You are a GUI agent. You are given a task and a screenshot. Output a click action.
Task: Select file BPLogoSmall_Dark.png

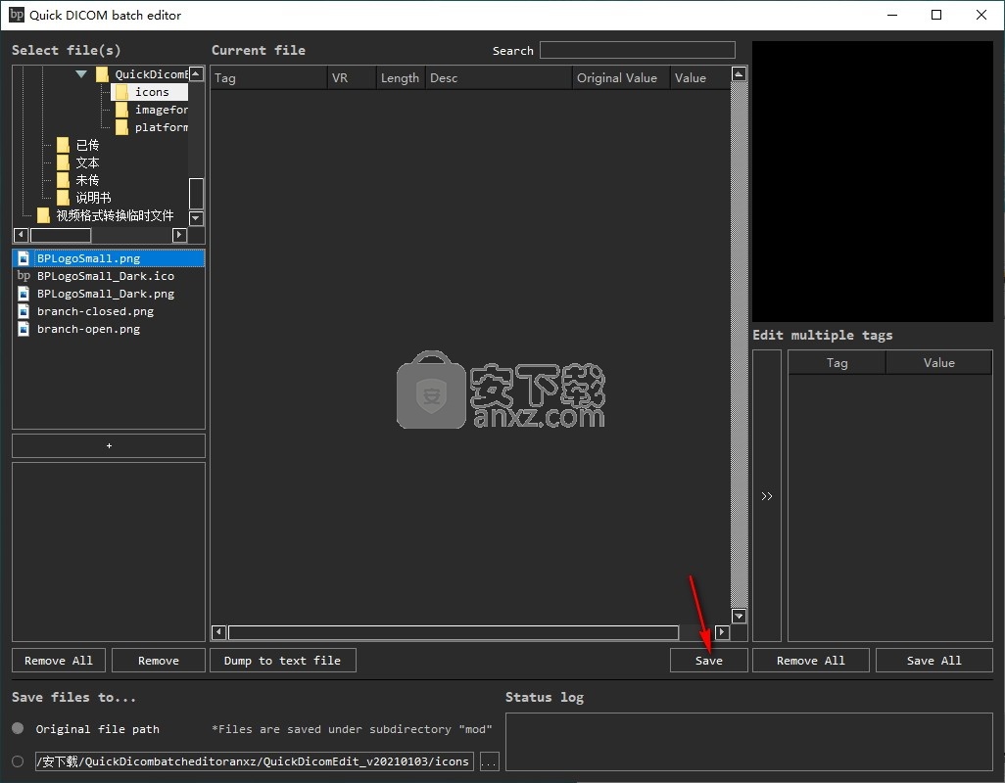(105, 294)
